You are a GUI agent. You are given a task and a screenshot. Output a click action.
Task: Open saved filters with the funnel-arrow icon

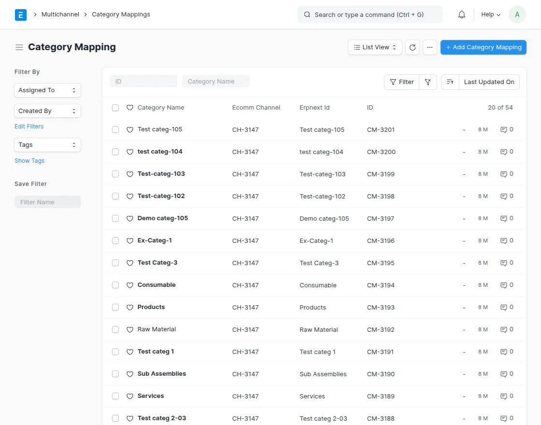coord(428,82)
